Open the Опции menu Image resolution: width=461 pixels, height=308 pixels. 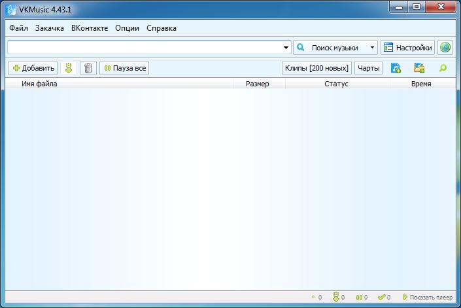pos(127,28)
